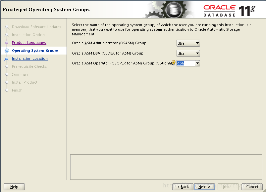Click the Next button
The image size is (266, 192).
pyautogui.click(x=204, y=187)
